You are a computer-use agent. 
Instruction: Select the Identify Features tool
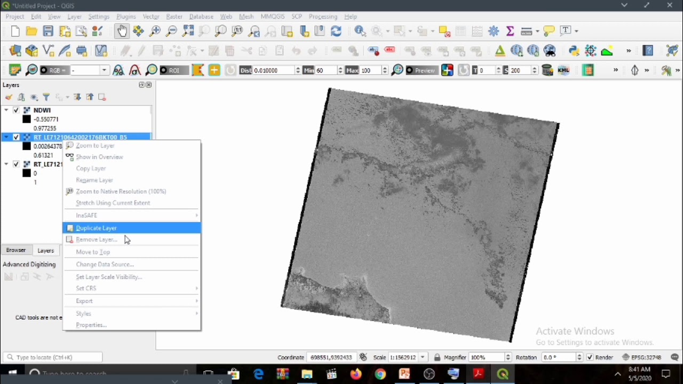[x=360, y=31]
